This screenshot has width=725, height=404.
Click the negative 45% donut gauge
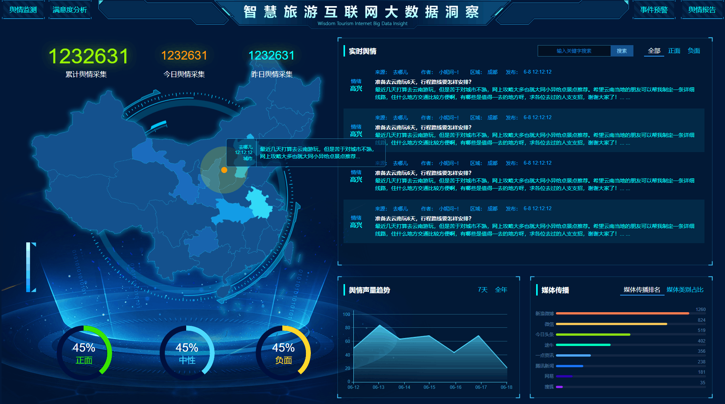283,353
